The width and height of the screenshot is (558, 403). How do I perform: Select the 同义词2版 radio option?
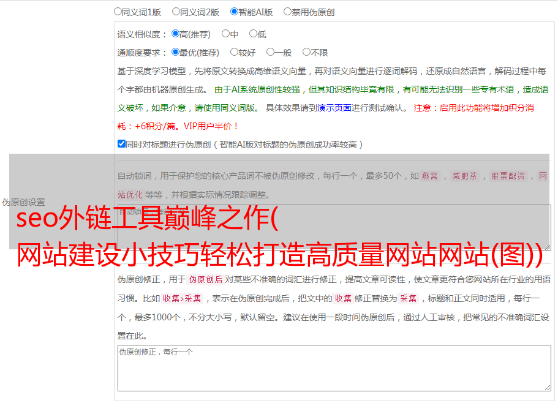(176, 12)
